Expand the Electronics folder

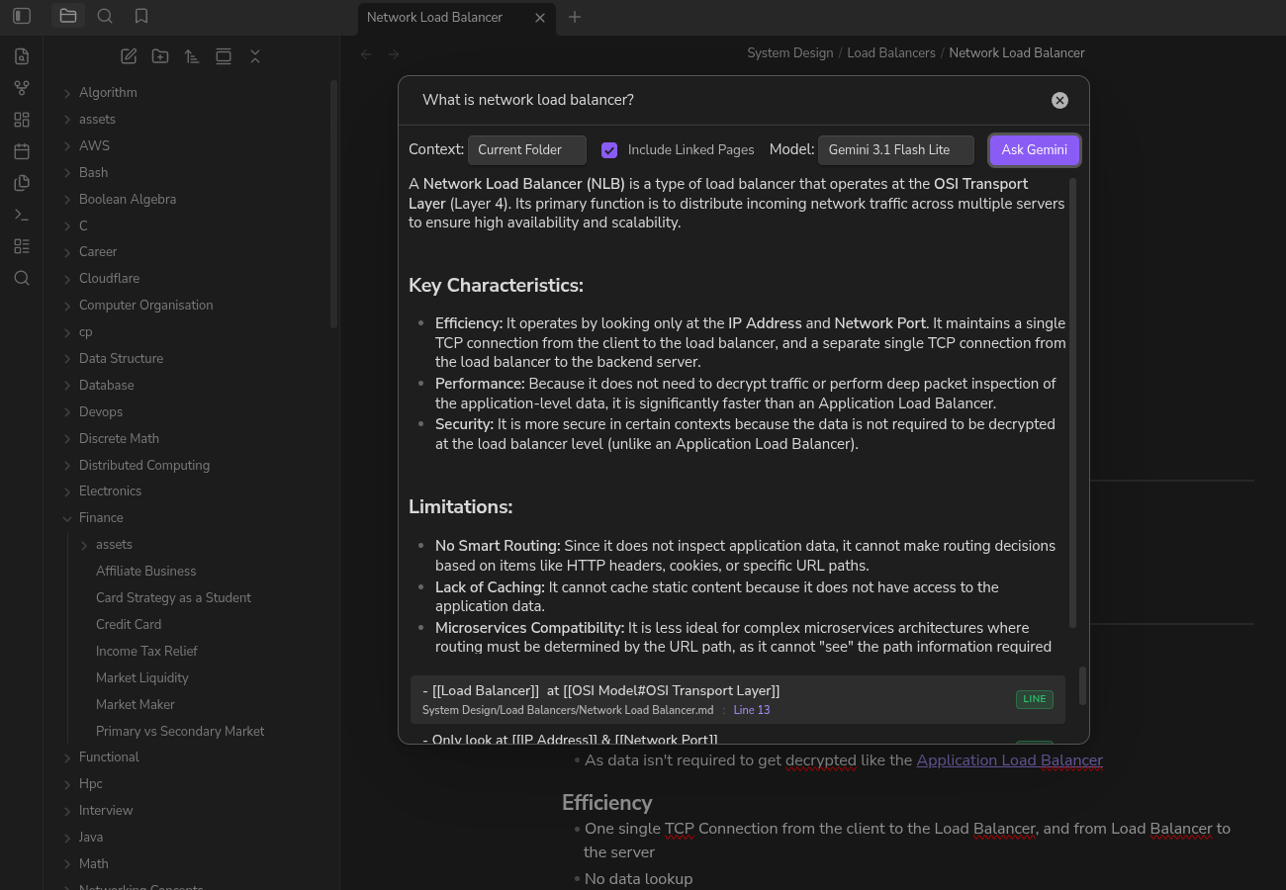coord(110,491)
